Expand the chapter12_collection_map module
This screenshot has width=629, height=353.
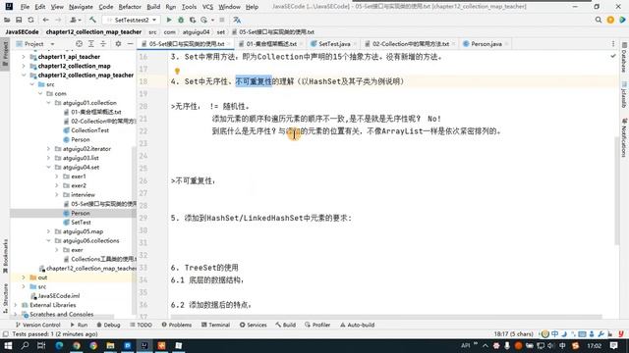(24, 66)
